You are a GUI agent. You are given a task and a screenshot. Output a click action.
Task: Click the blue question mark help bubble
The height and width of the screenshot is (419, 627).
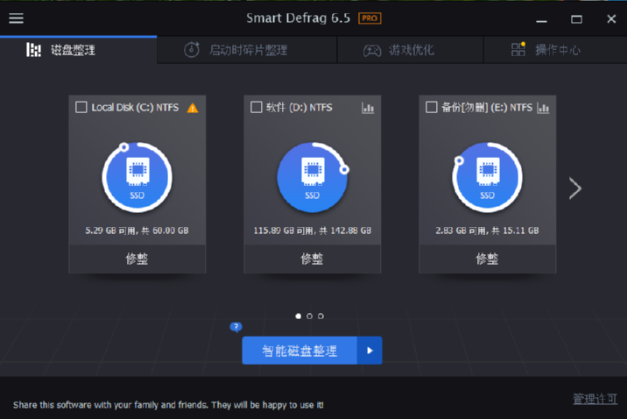pos(236,327)
